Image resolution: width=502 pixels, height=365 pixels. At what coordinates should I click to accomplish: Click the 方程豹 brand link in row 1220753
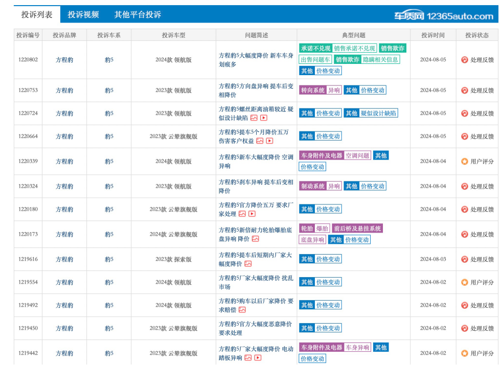point(64,90)
